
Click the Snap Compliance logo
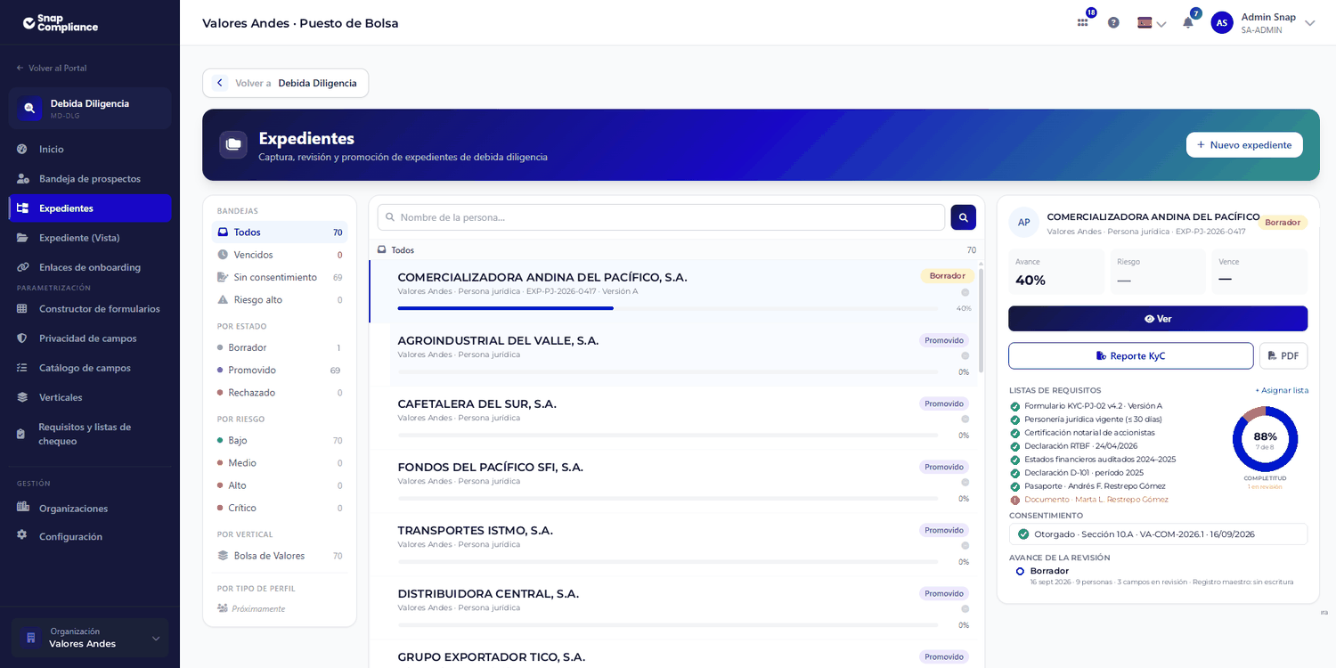[x=61, y=23]
